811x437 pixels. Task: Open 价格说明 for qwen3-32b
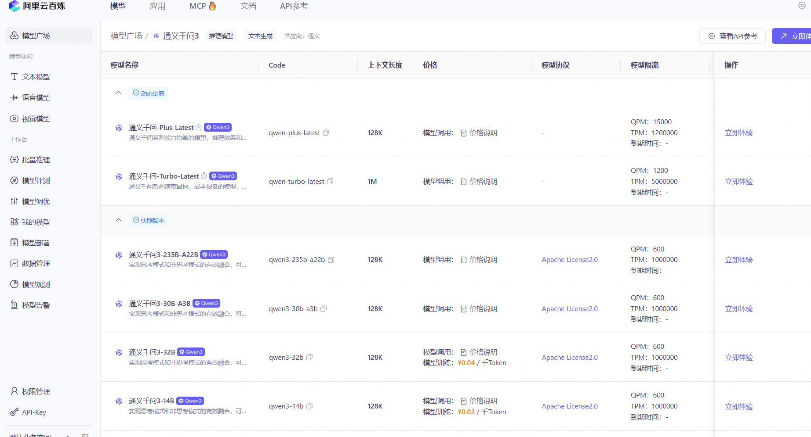(479, 352)
